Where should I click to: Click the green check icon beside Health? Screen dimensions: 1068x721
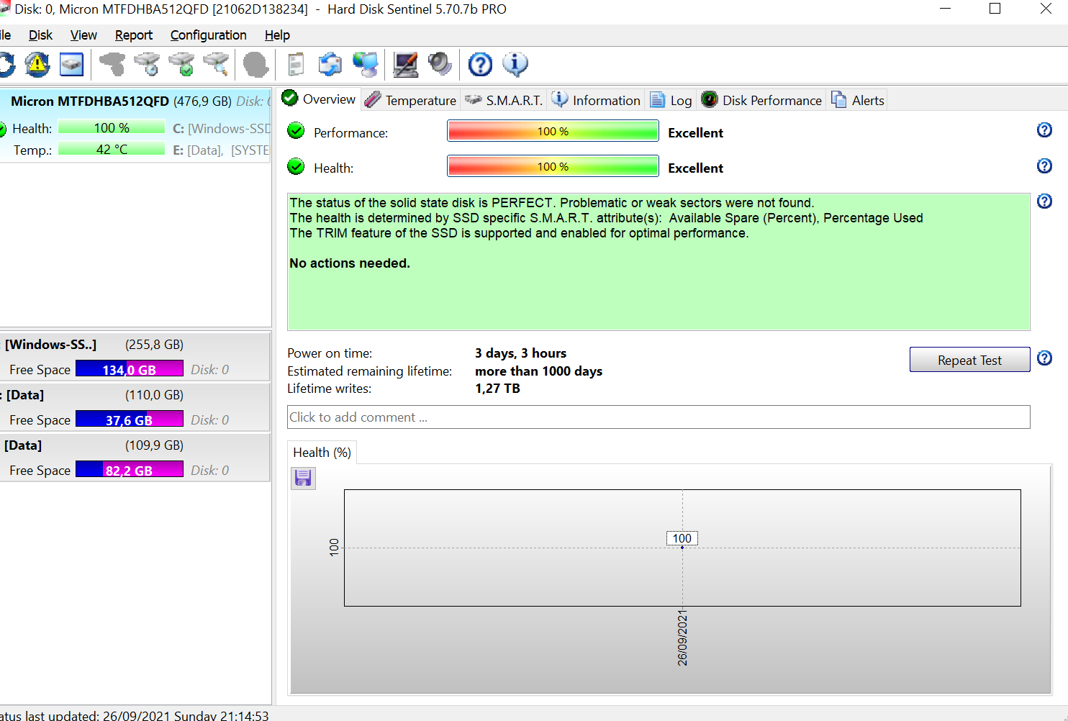(x=296, y=167)
